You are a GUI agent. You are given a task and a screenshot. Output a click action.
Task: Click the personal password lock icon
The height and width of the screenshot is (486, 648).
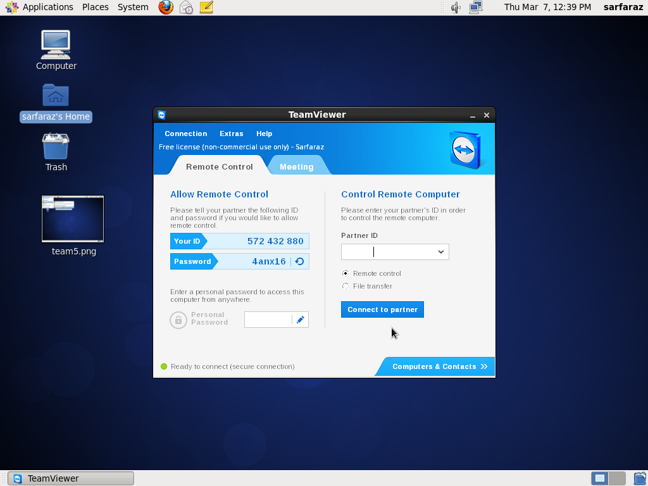(178, 320)
